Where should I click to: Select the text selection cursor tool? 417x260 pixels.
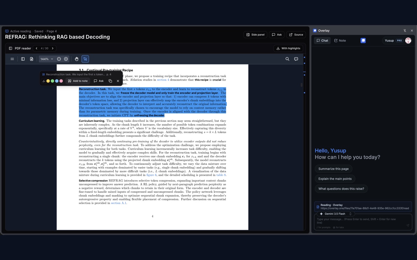click(x=85, y=59)
